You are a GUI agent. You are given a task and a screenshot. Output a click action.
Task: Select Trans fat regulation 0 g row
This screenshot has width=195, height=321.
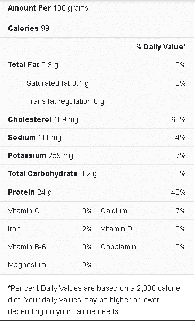97,101
